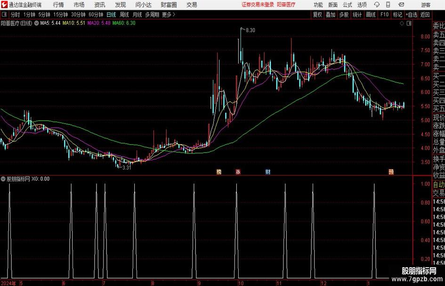
Task: Click the MA5: 5.44 value
Action: tap(50, 23)
